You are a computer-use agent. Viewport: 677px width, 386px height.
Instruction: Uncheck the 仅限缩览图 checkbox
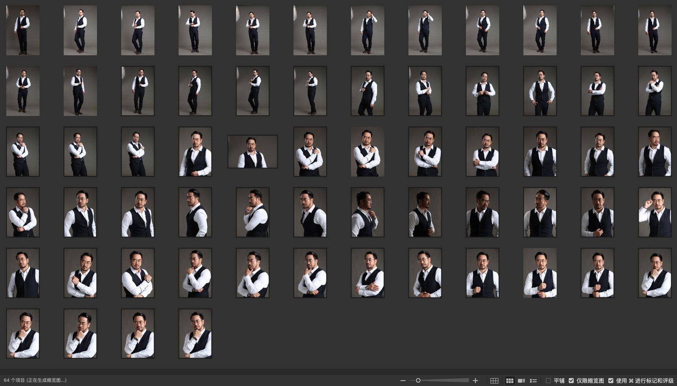[571, 381]
